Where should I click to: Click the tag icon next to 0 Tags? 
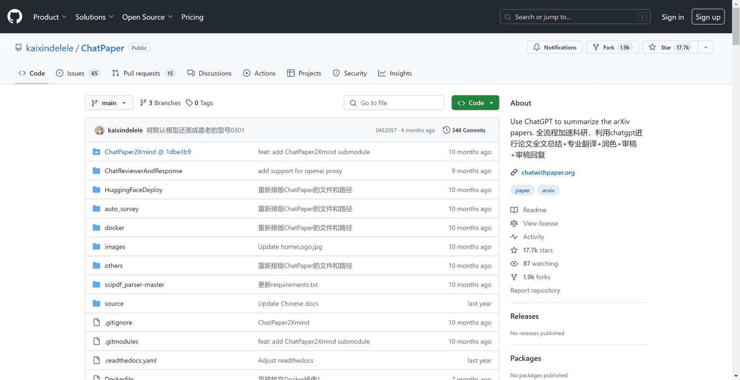pos(189,103)
